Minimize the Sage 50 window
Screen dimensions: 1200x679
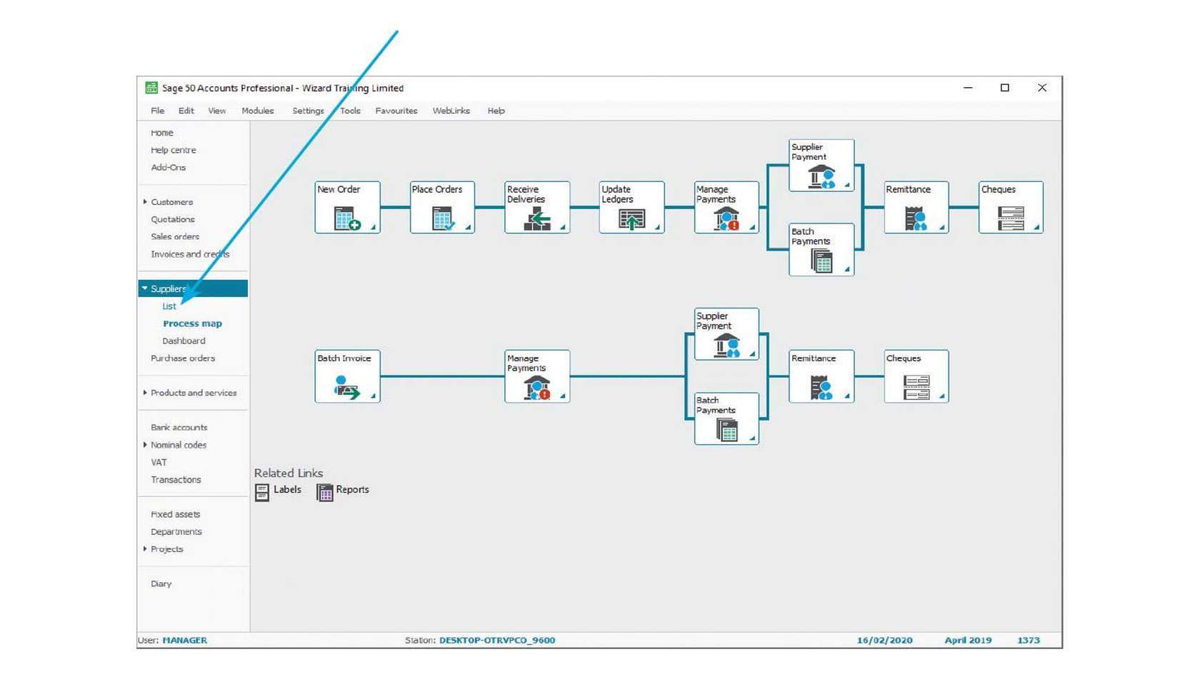click(x=968, y=88)
